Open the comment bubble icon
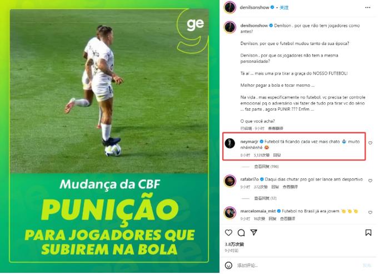 click(x=241, y=233)
